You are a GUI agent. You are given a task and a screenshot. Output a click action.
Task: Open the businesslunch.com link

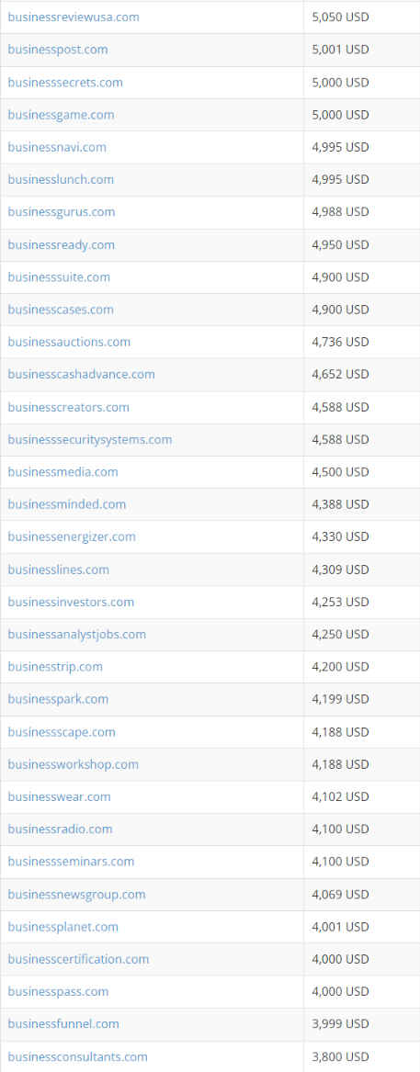pos(61,180)
